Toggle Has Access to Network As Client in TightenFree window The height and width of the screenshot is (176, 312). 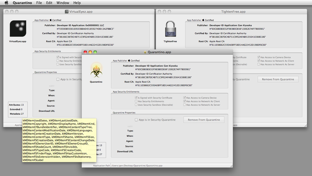coord(259,61)
